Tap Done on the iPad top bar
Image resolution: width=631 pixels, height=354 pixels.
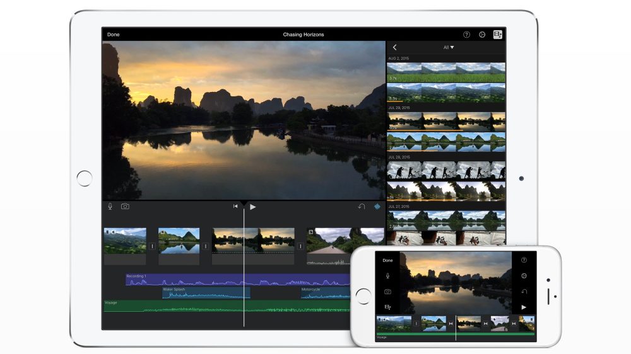click(x=114, y=35)
